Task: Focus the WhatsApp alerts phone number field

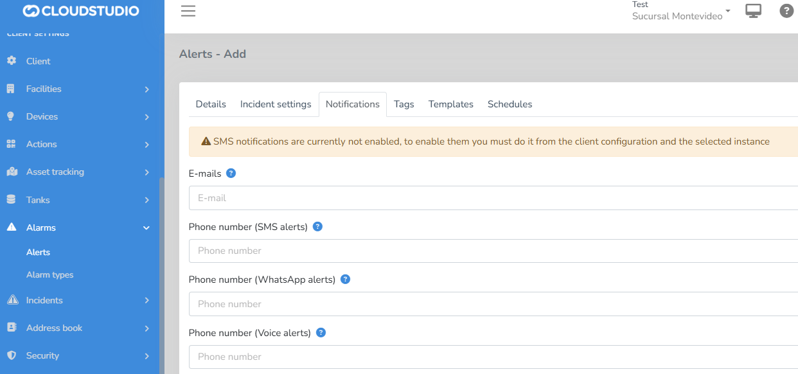Action: pyautogui.click(x=488, y=304)
